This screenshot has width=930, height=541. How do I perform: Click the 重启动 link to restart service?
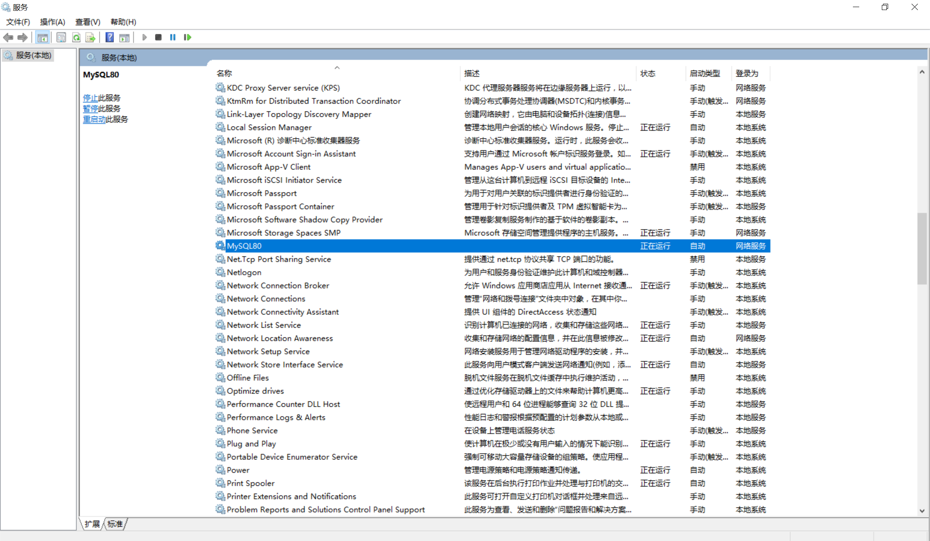pos(94,119)
